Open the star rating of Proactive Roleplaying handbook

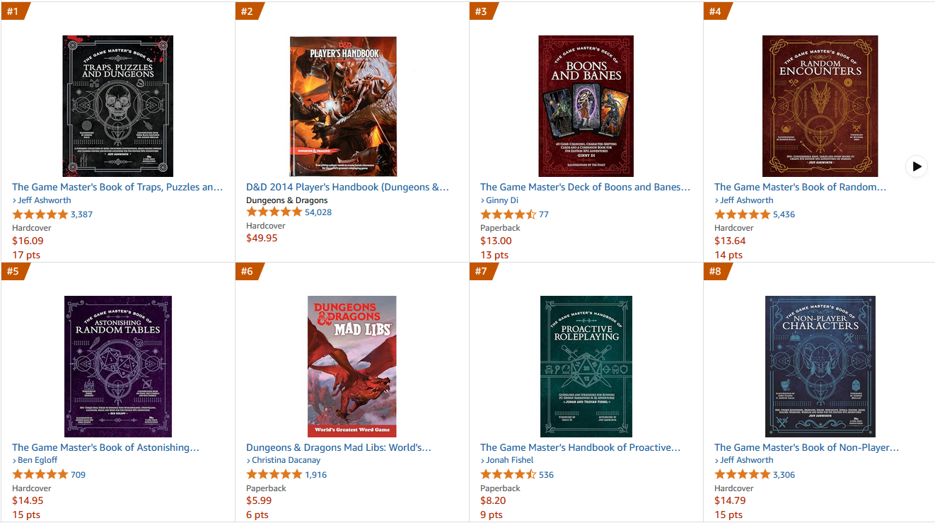(x=508, y=475)
